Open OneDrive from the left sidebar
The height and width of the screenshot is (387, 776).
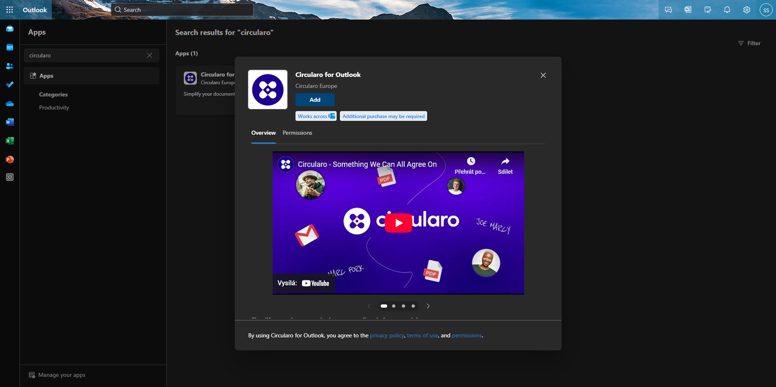click(x=9, y=103)
